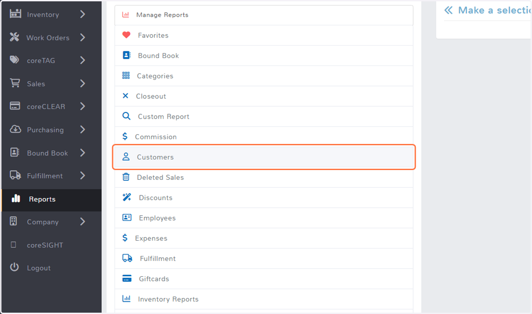Click the Giftcards card icon
Image resolution: width=532 pixels, height=314 pixels.
127,279
